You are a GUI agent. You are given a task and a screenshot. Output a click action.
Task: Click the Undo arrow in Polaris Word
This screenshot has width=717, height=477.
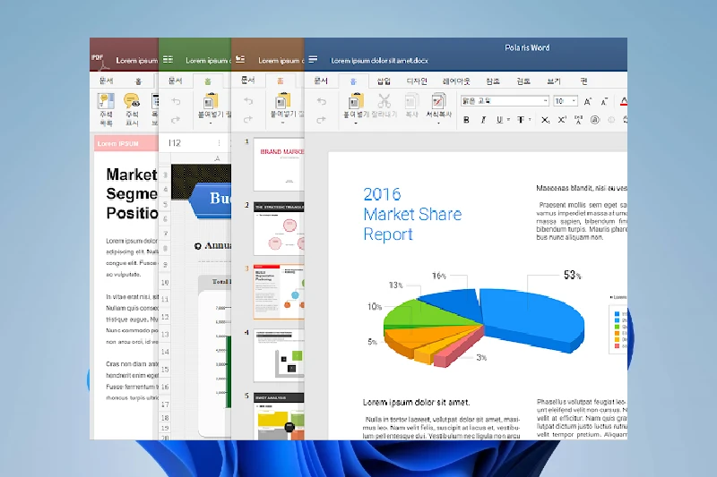pos(322,101)
